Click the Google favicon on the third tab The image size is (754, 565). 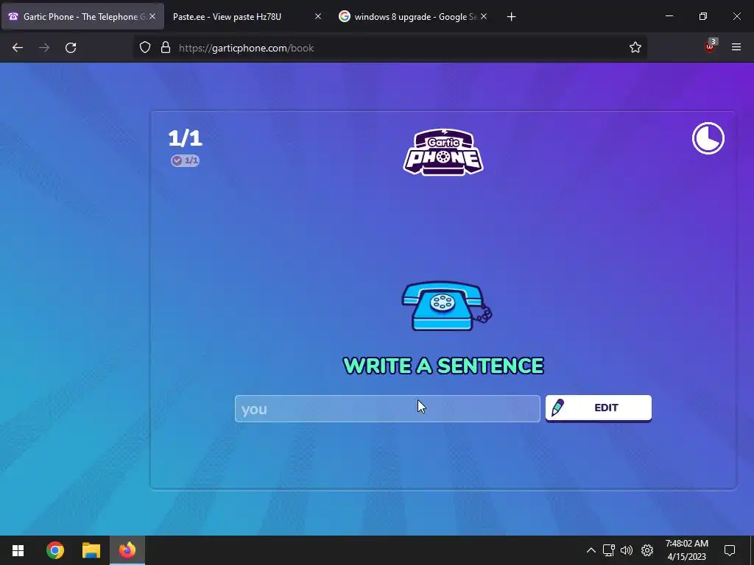[x=345, y=17]
